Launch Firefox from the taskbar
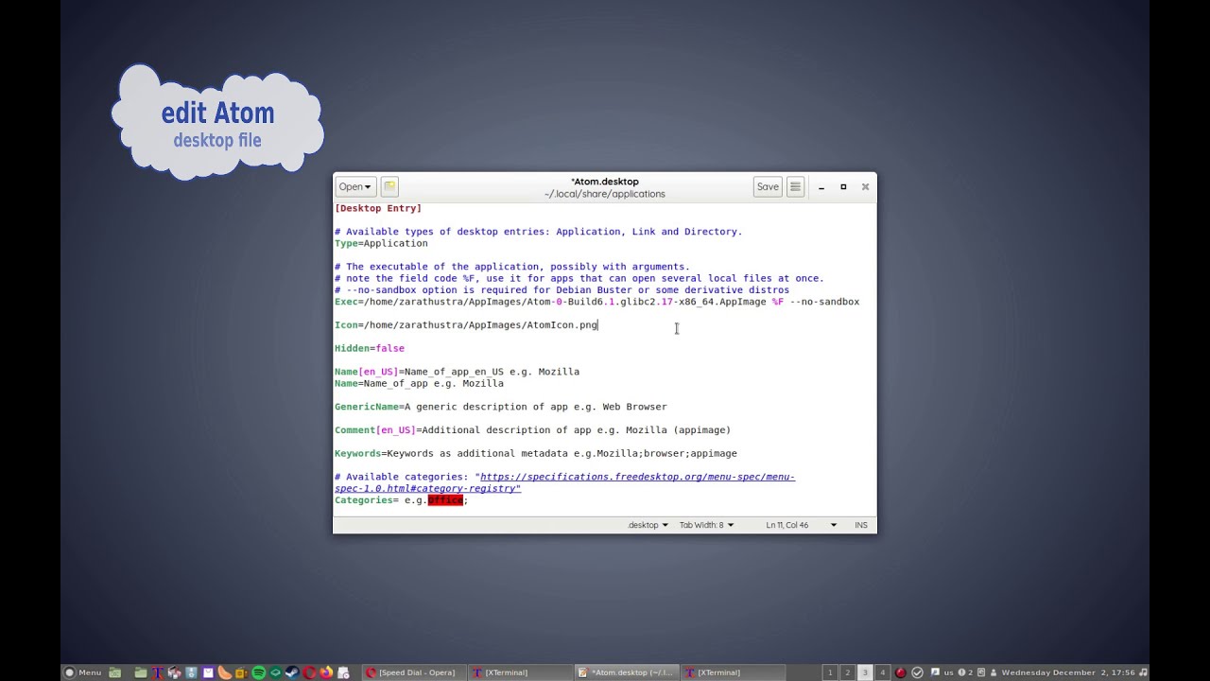Screen dimensions: 1210x681 tap(326, 672)
